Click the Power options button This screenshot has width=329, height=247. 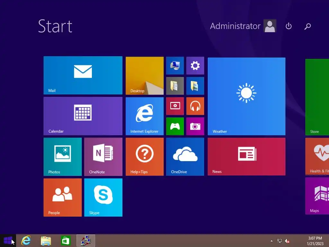pyautogui.click(x=289, y=26)
